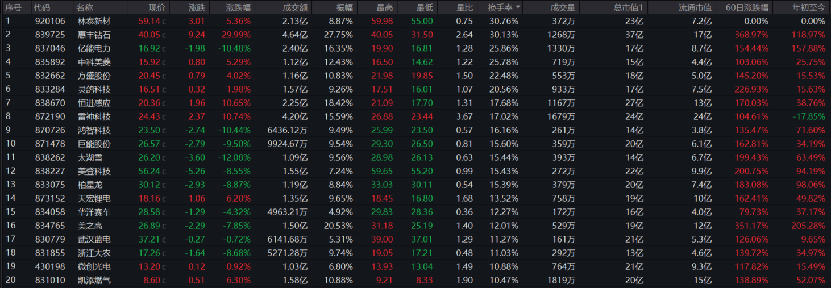Screen dimensions: 831x288
Task: Select the 3.67 volume ratio cell
Action: pos(464,116)
